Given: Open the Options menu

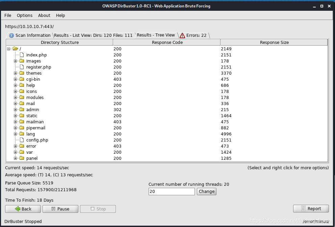Looking at the screenshot, I should pos(25,16).
